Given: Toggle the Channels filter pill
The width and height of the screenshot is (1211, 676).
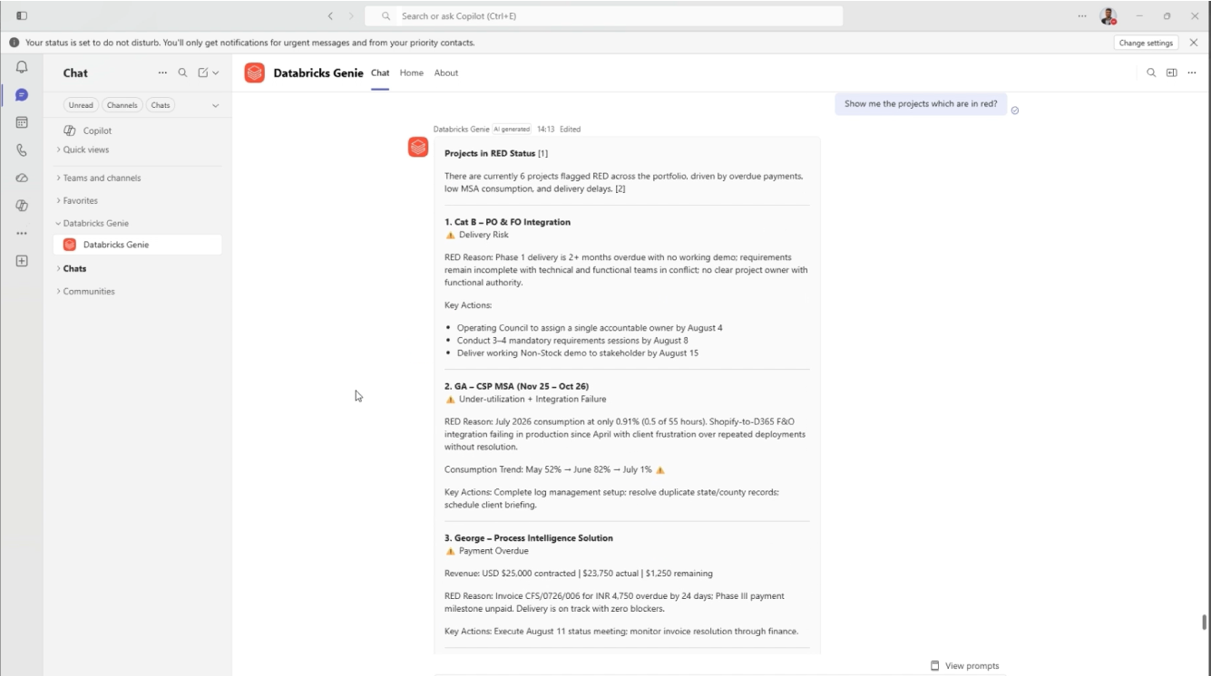Looking at the screenshot, I should (x=122, y=105).
